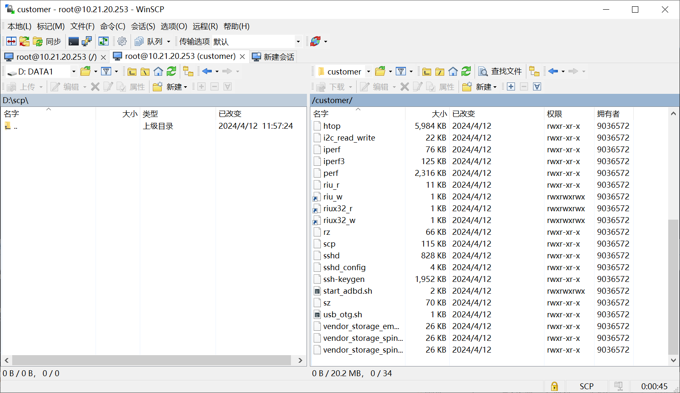Click the lock encryption icon in status bar

tap(555, 386)
